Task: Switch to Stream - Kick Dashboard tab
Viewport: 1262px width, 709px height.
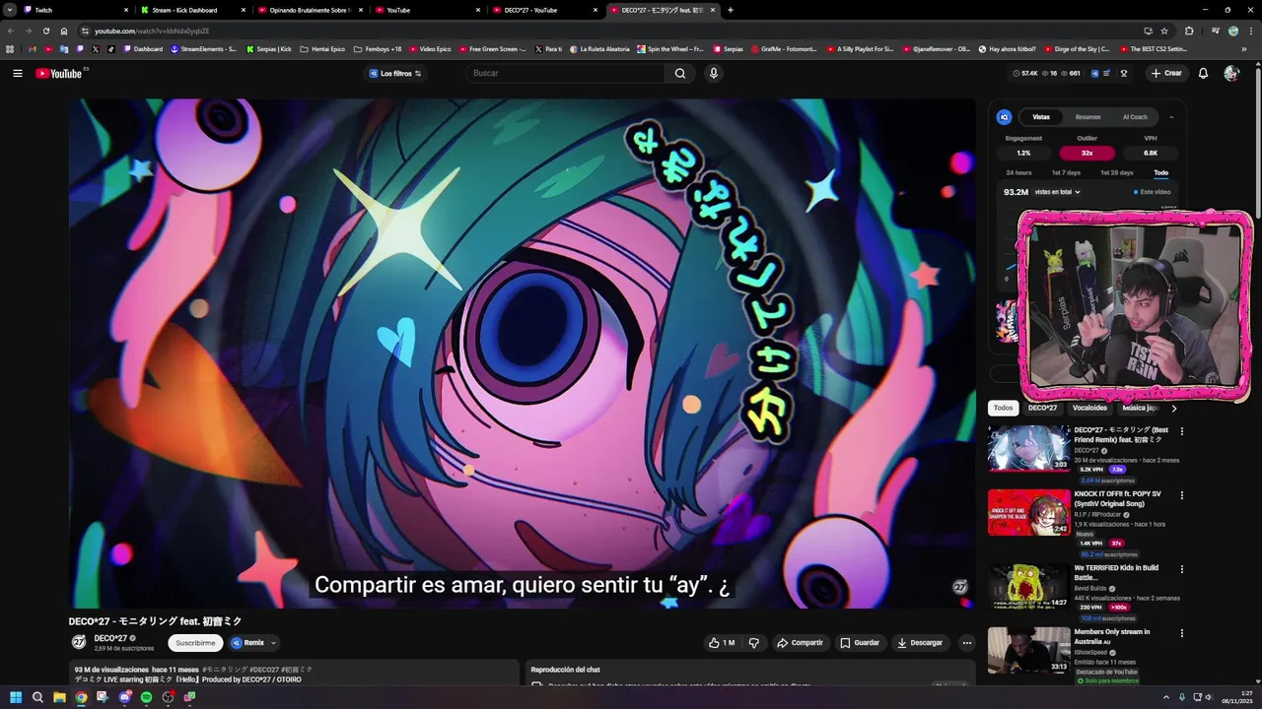Action: coord(192,10)
